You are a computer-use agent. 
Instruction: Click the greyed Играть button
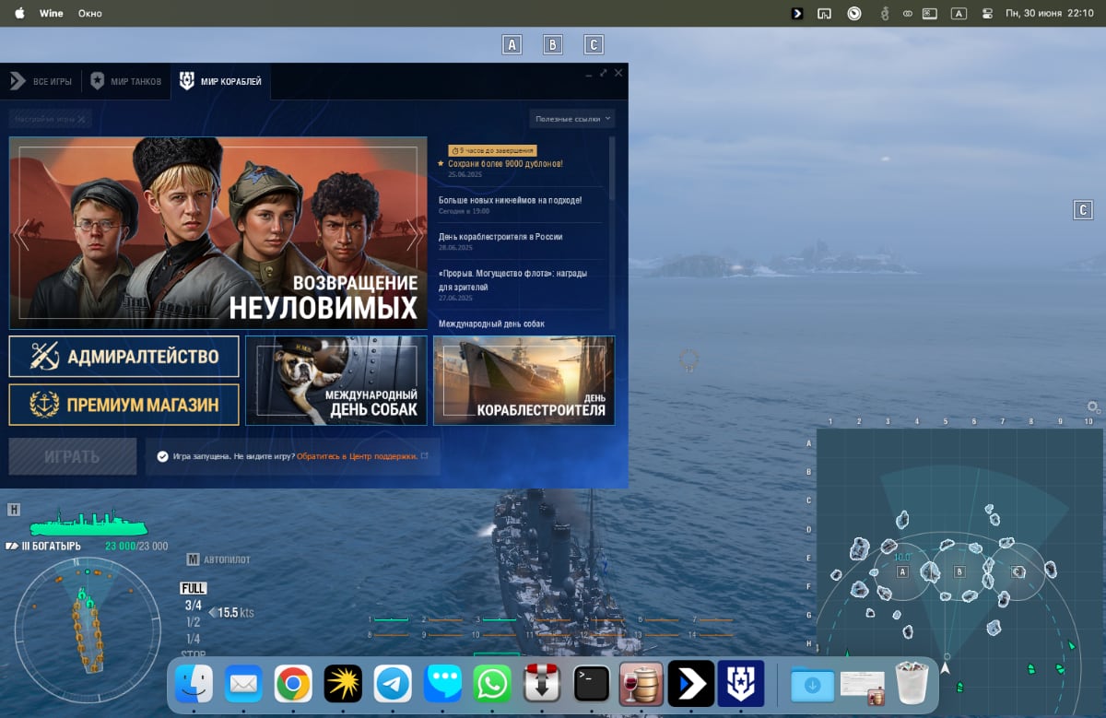pyautogui.click(x=73, y=456)
